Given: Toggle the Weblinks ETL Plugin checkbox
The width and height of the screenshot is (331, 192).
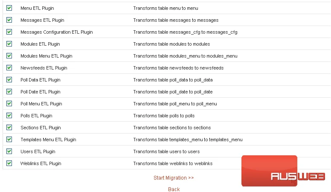Looking at the screenshot, I should (9, 163).
